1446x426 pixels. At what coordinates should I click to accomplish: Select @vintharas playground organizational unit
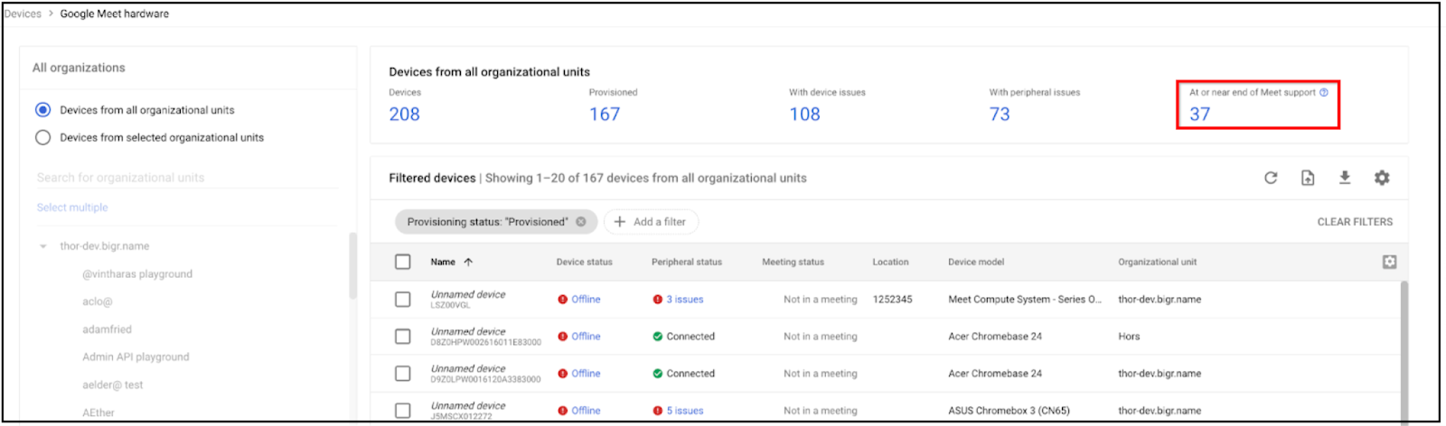[x=137, y=274]
